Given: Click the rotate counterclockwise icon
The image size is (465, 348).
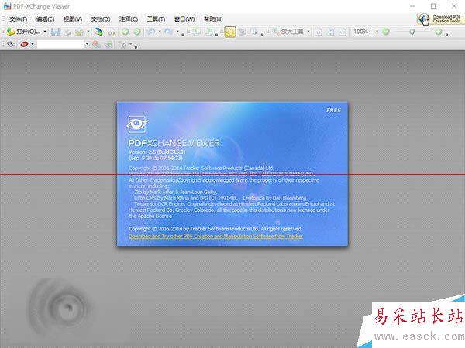Looking at the screenshot, I should [196, 32].
